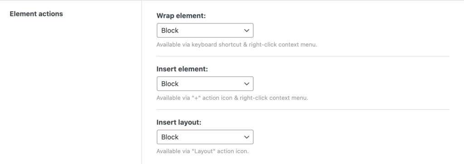464x164 pixels.
Task: Click the "Block" value in Insert element select
Action: (x=170, y=84)
